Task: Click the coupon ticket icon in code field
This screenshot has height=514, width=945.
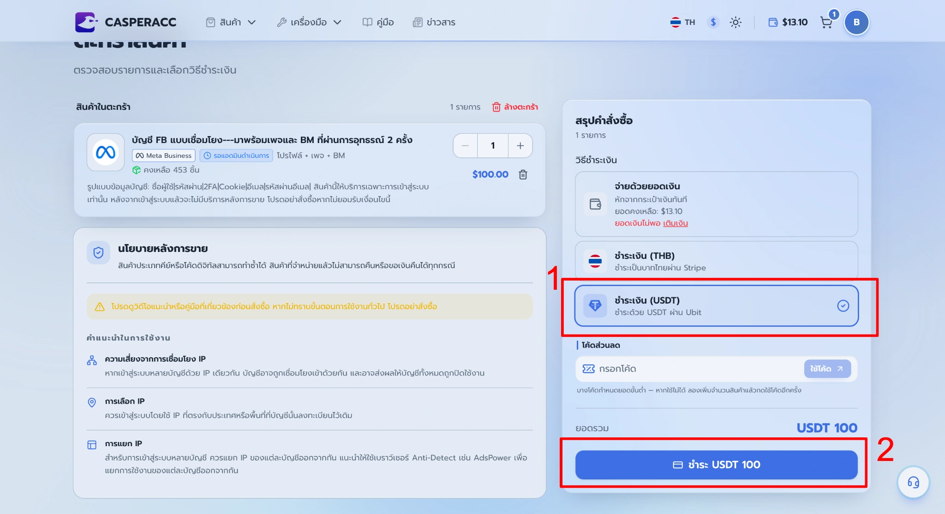Action: pos(588,369)
